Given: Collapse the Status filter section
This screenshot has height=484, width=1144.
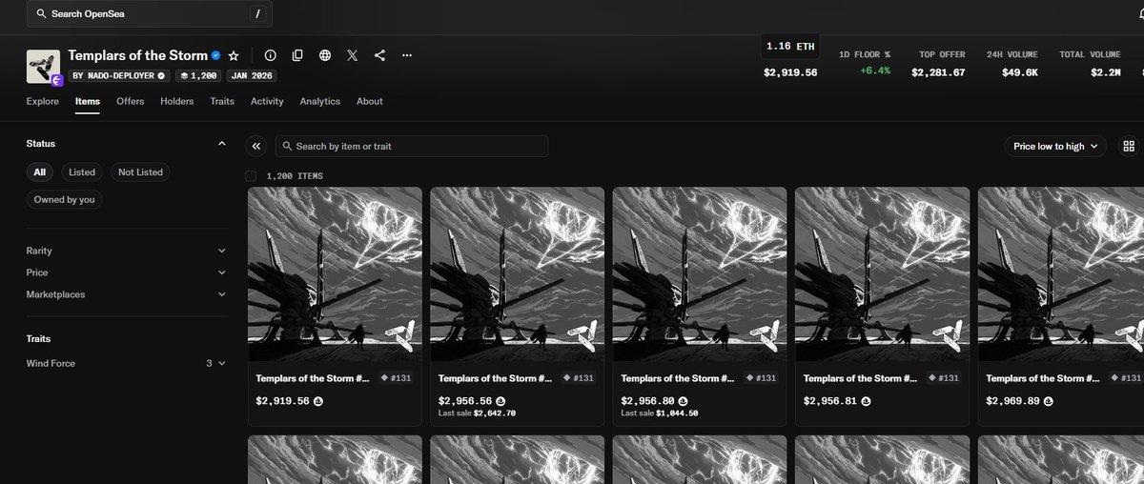Looking at the screenshot, I should tap(222, 144).
